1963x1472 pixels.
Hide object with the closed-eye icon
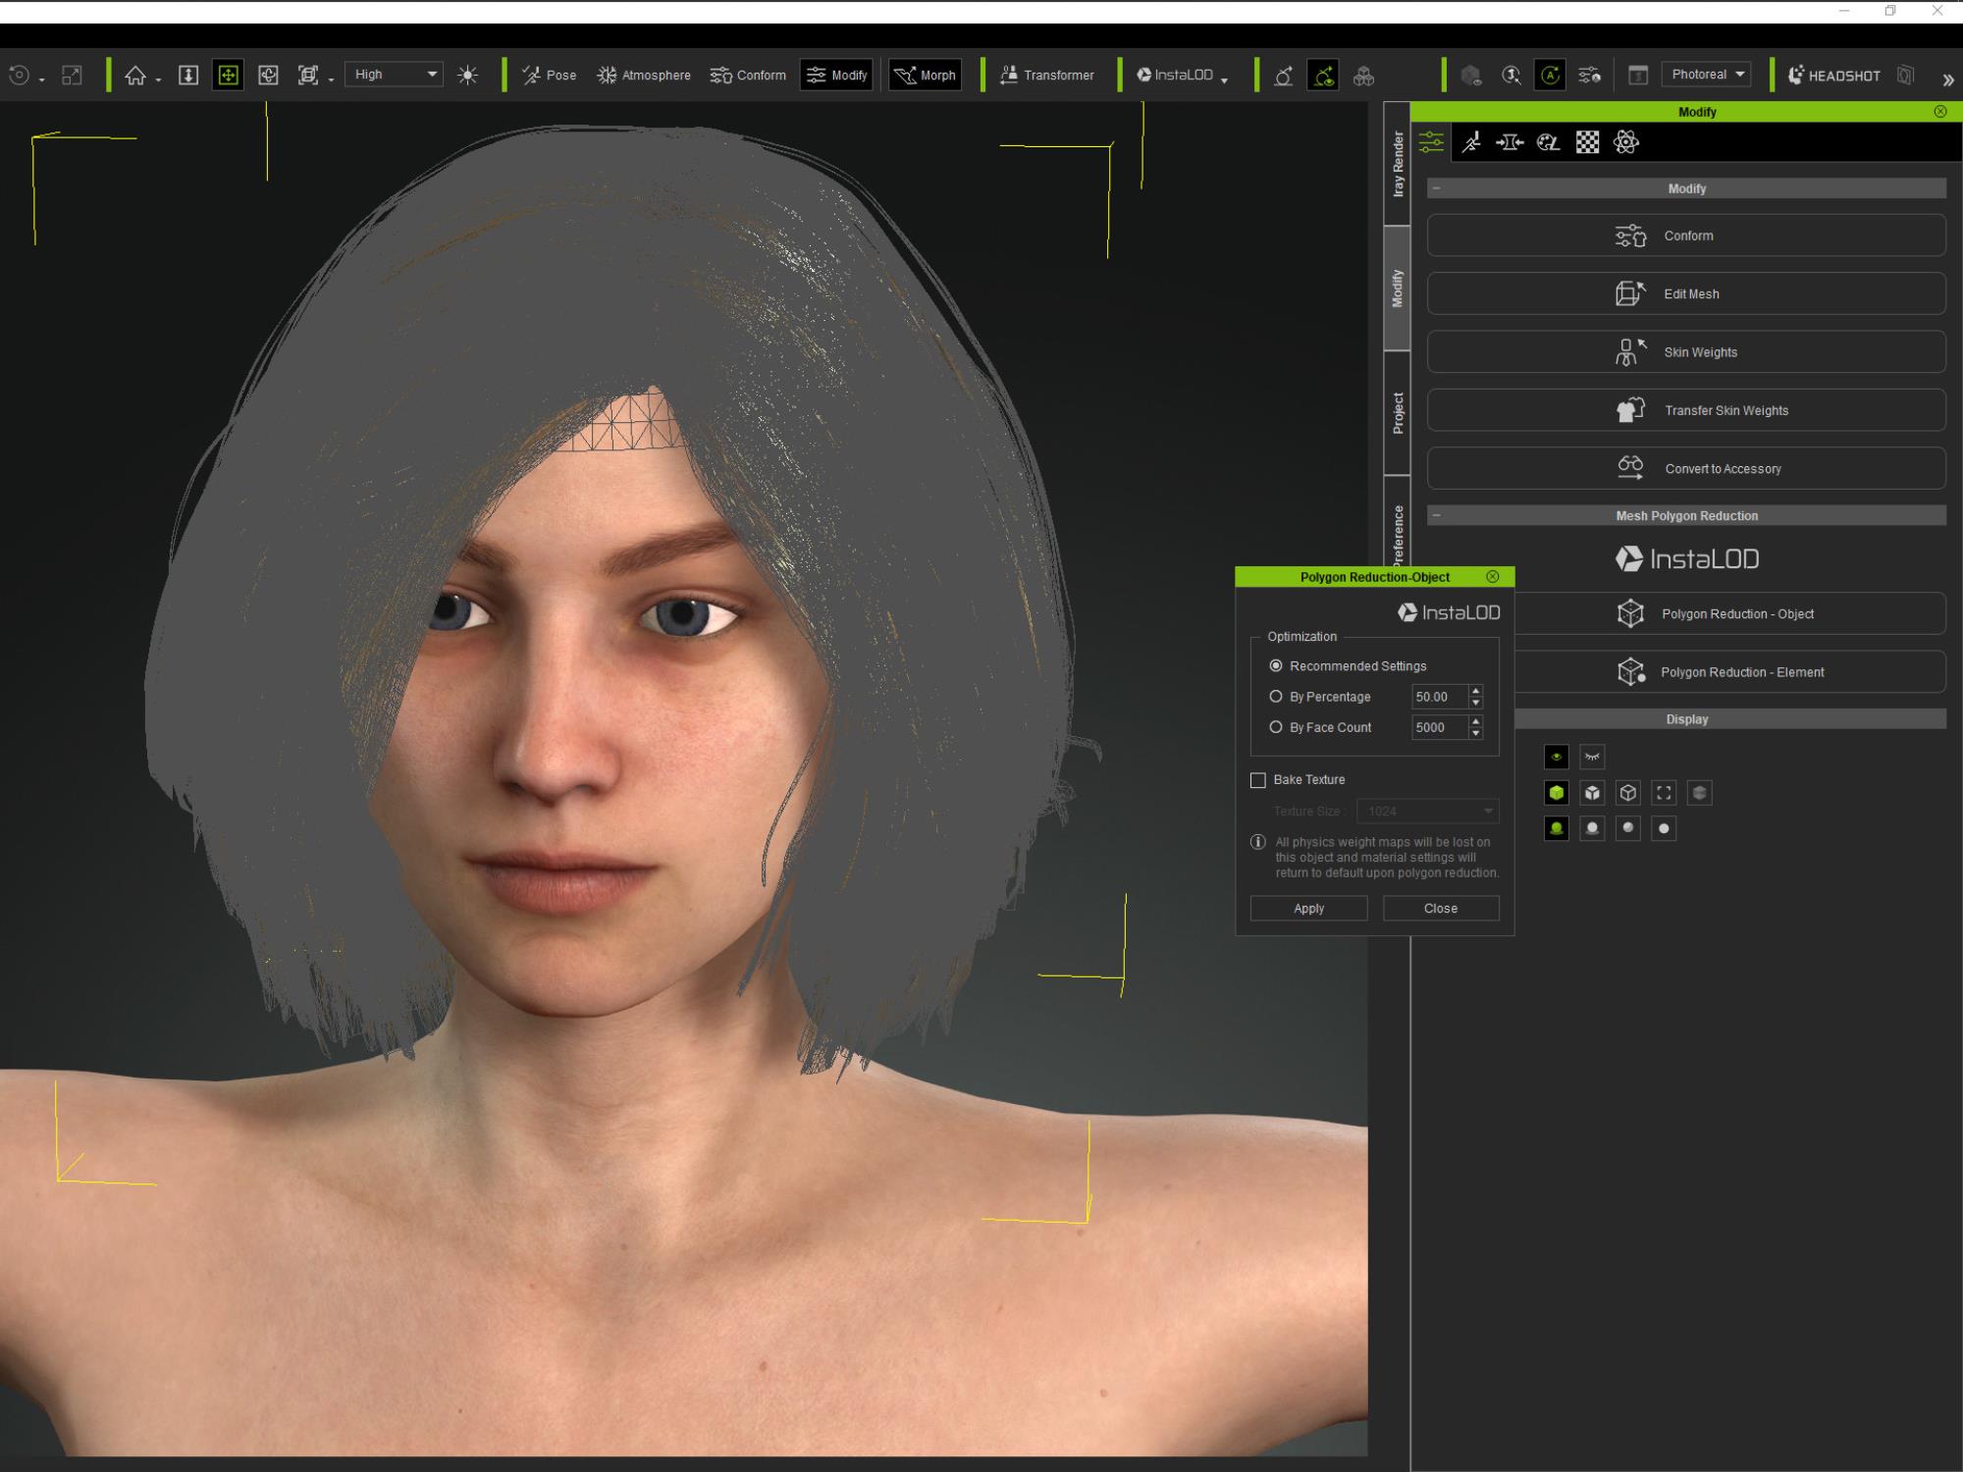pyautogui.click(x=1592, y=757)
